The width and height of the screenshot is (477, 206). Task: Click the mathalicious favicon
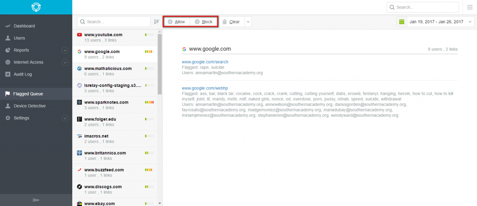79,69
